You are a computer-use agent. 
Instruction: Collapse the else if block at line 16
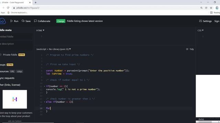[44, 102]
